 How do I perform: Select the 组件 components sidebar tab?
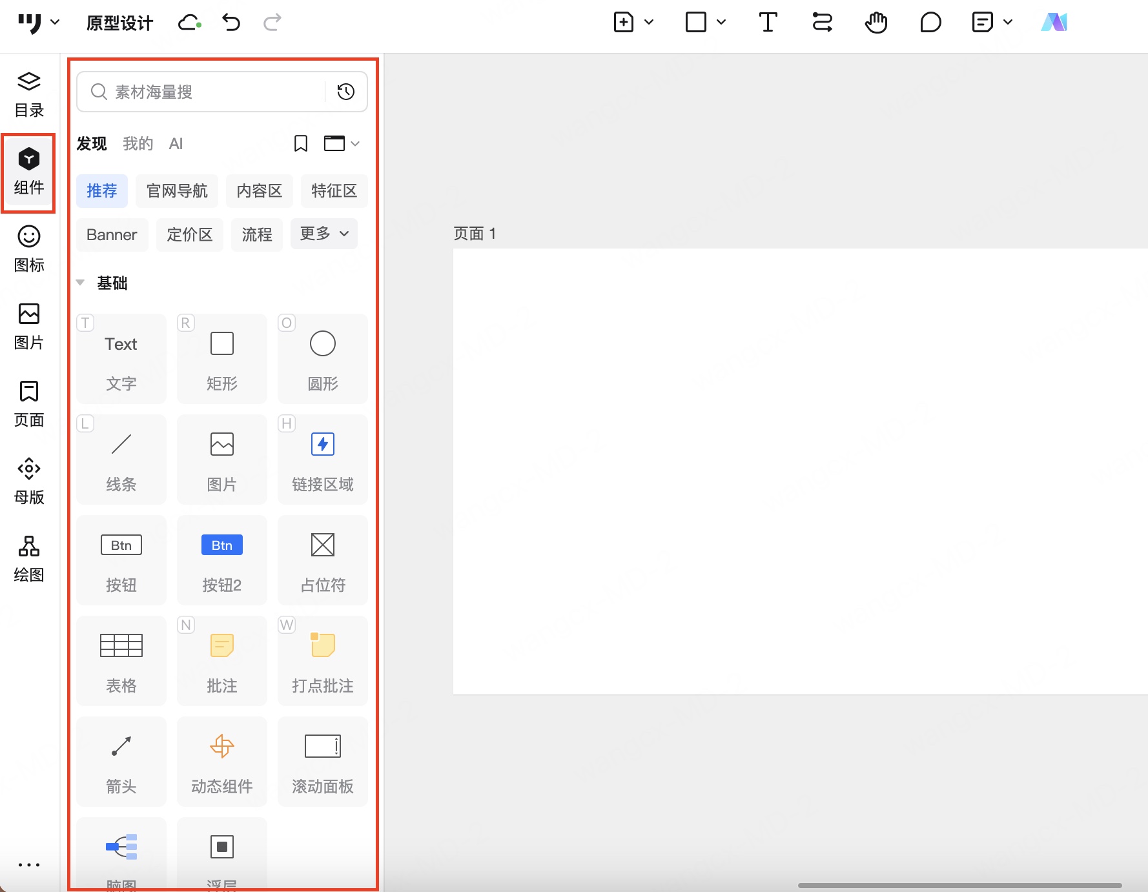click(29, 172)
